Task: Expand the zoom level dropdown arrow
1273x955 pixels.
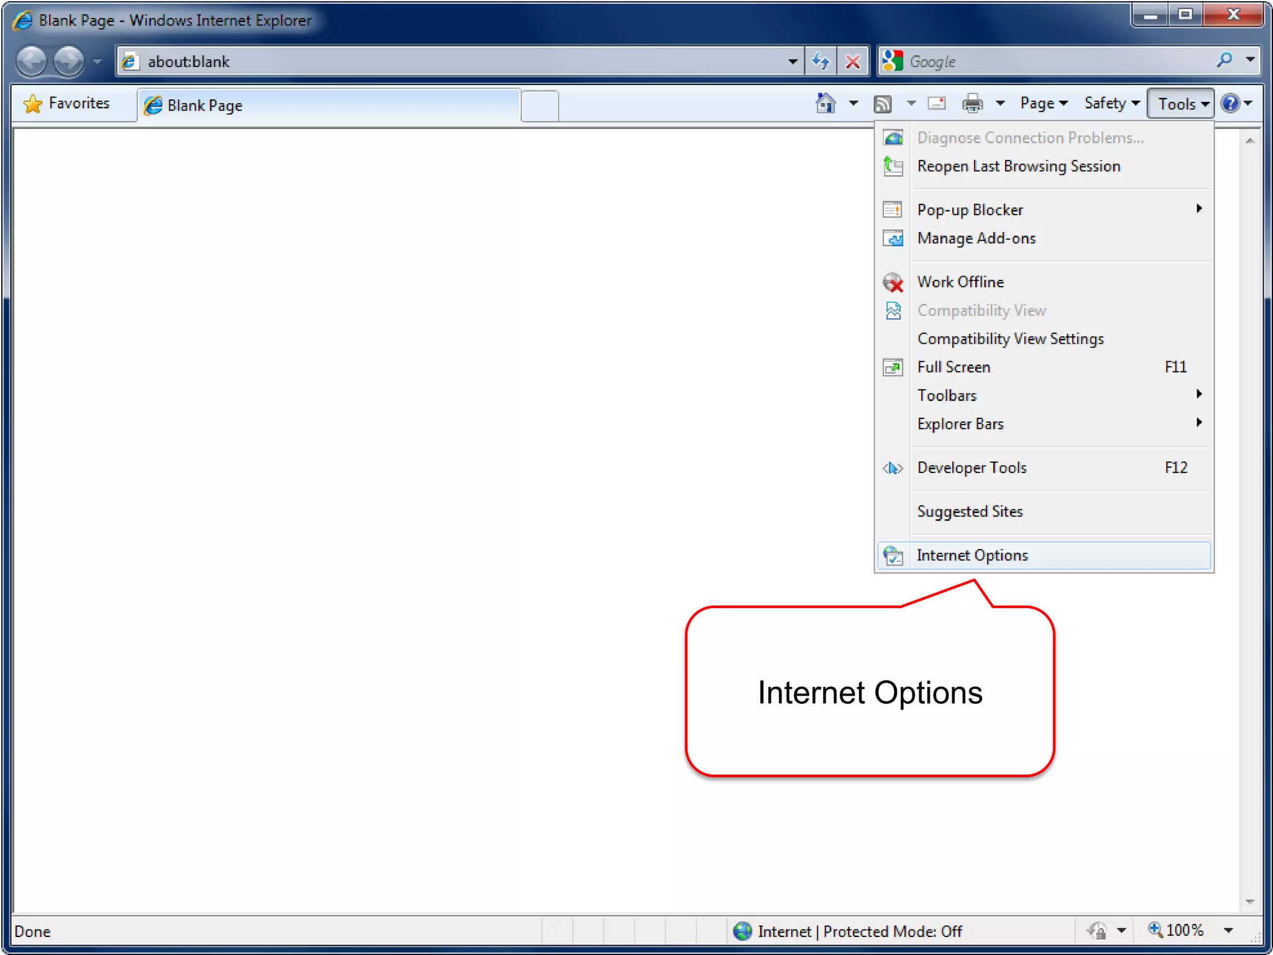Action: [x=1228, y=931]
